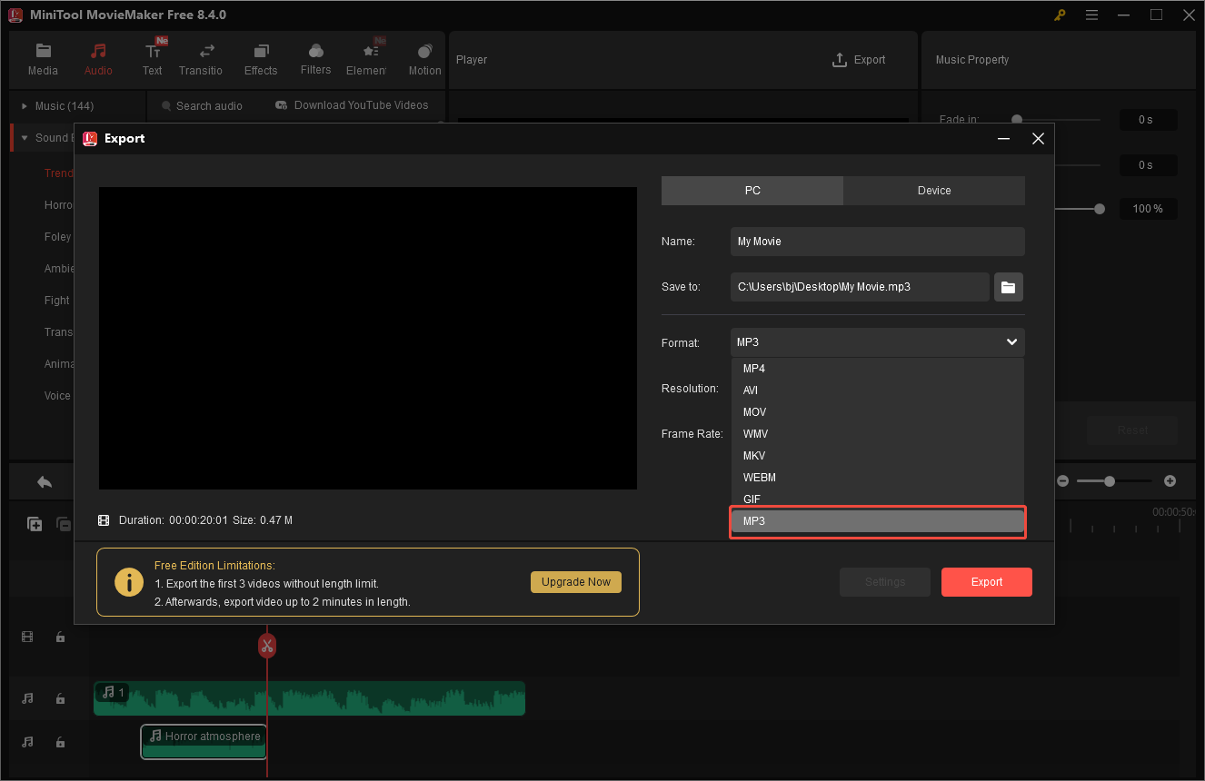
Task: Open the Effects panel
Action: coord(261,57)
